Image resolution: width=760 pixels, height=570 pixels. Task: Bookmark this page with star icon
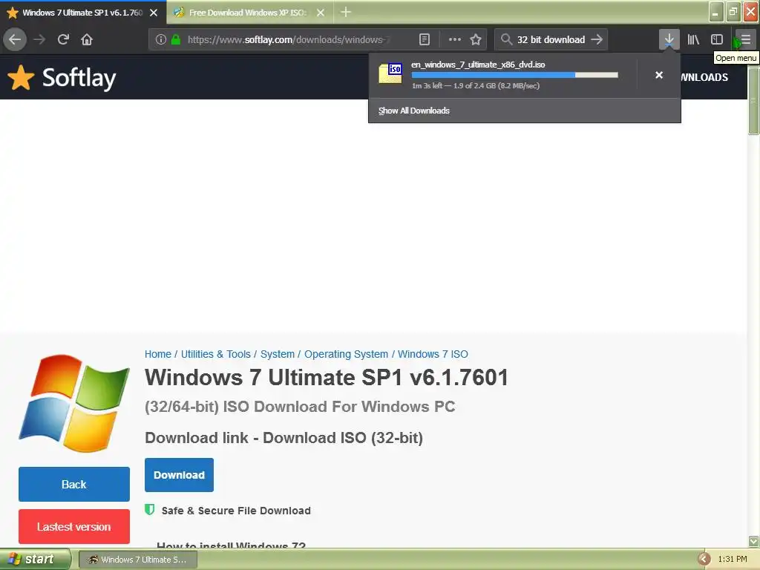coord(476,39)
